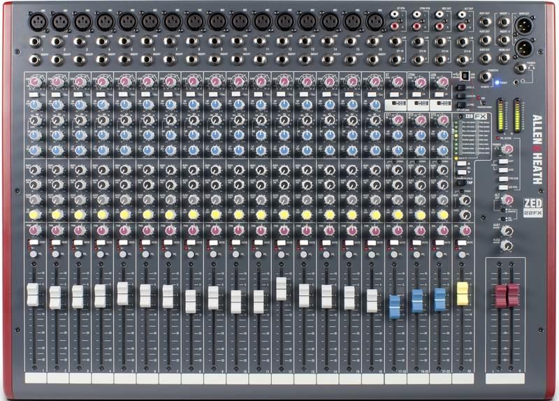
Task: Activate PFL on channel 14
Action: 326,254
